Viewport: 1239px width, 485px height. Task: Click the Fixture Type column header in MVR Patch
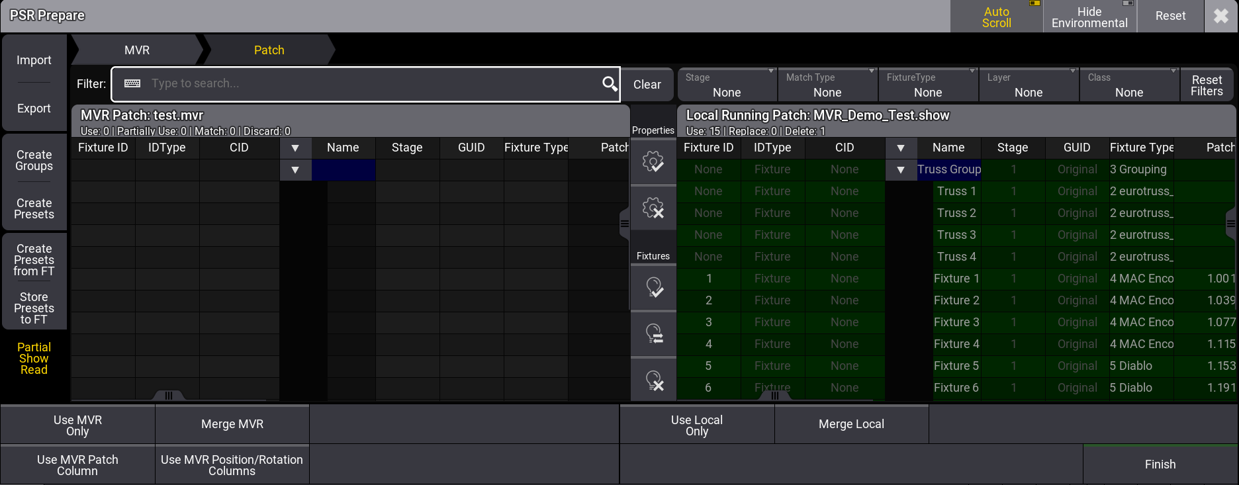[x=536, y=148]
